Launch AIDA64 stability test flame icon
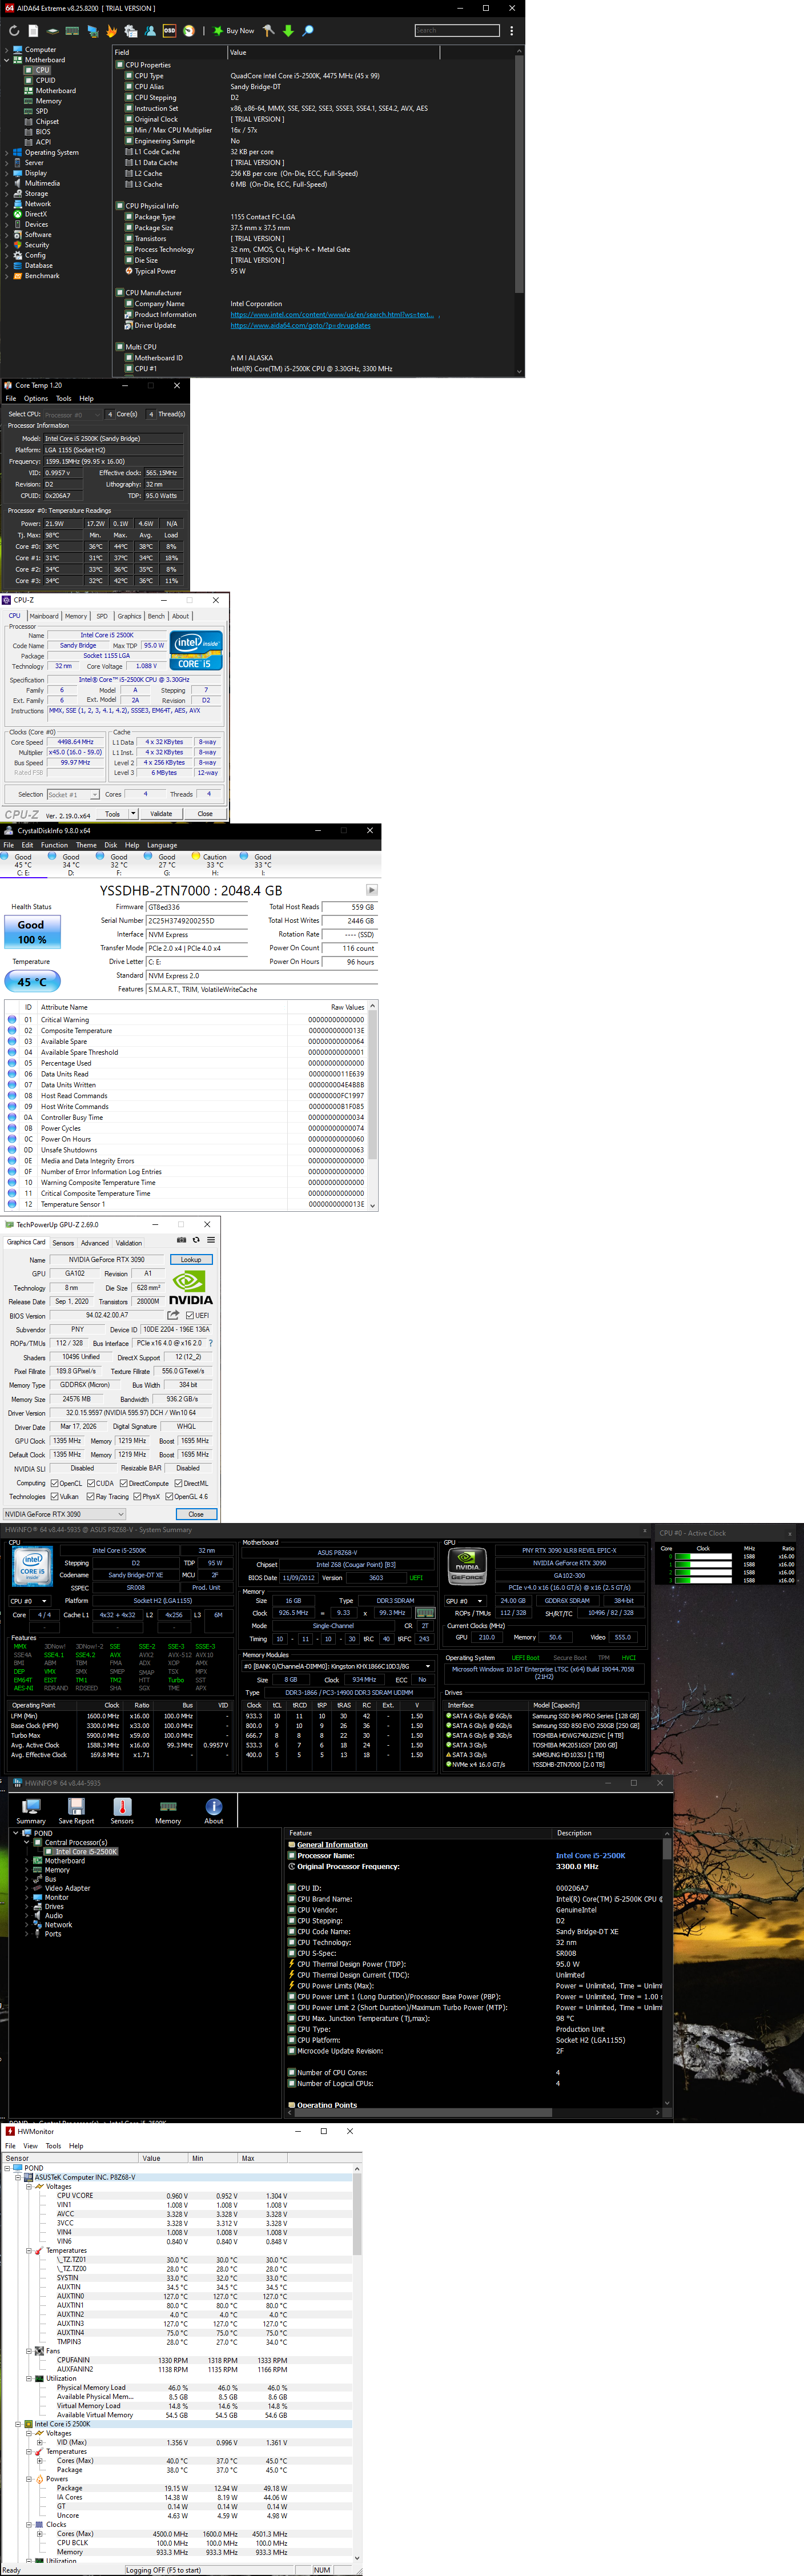The width and height of the screenshot is (804, 2576). 111,31
